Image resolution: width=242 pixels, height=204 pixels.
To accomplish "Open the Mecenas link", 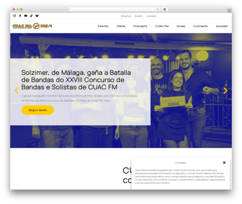I will (126, 16).
